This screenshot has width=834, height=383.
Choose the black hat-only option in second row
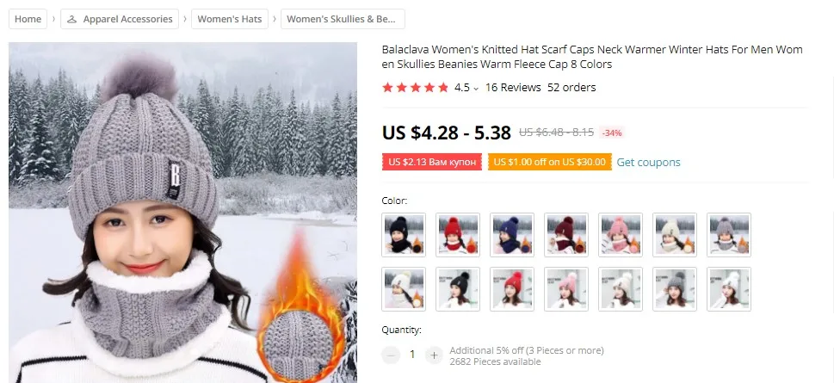click(x=458, y=289)
